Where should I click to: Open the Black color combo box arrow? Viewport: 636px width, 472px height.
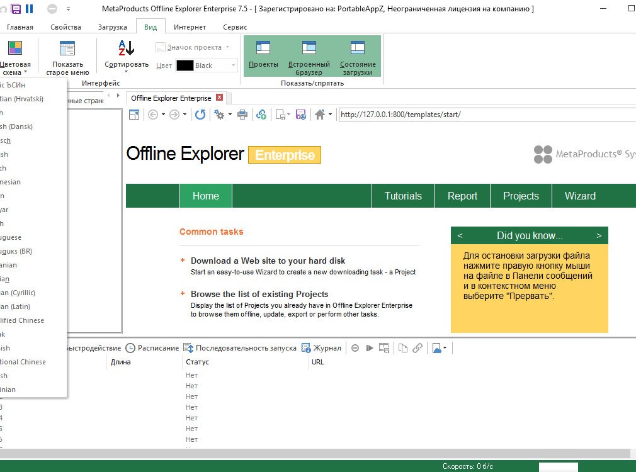pyautogui.click(x=233, y=65)
